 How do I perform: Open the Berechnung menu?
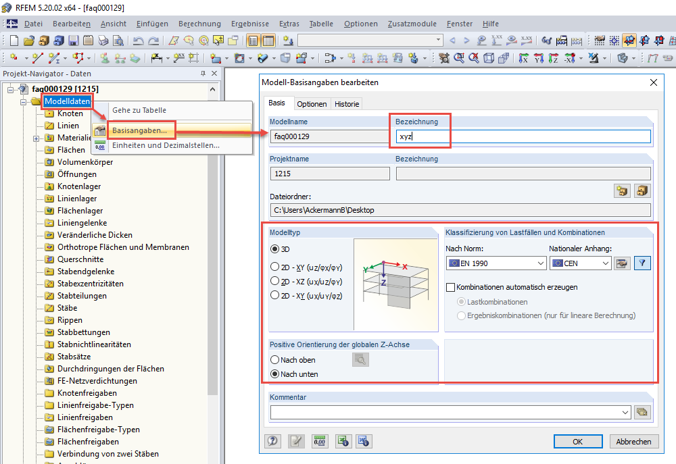(199, 24)
